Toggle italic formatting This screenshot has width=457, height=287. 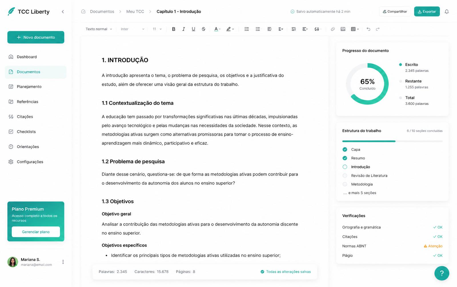click(184, 29)
